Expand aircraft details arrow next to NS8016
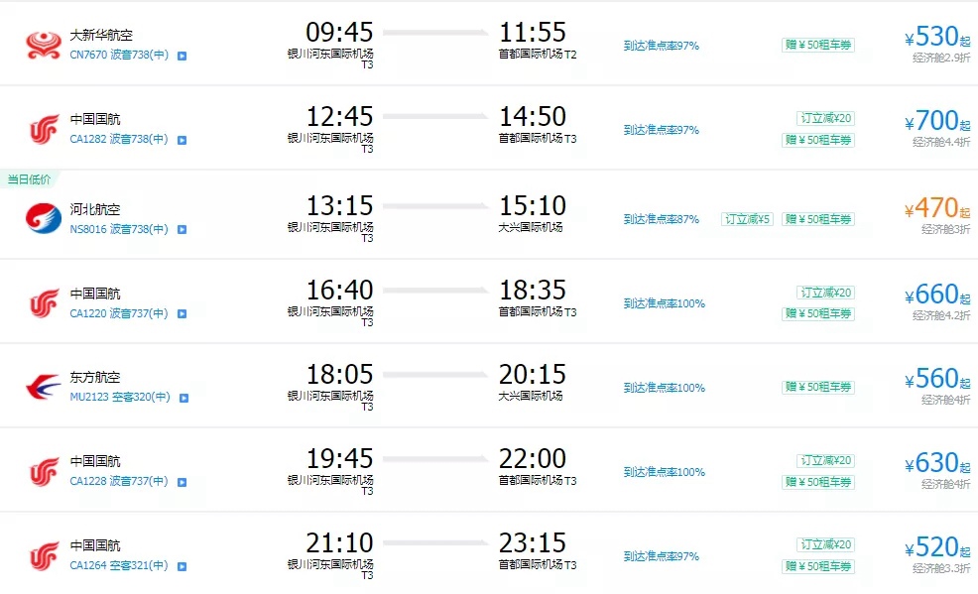Image resolution: width=978 pixels, height=594 pixels. point(182,230)
